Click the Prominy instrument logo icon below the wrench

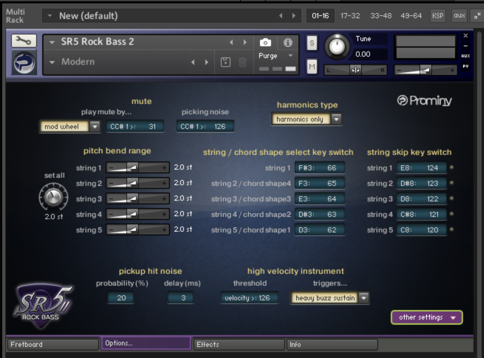point(24,63)
